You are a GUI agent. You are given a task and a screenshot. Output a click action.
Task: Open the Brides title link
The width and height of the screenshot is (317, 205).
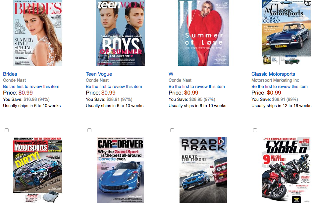pyautogui.click(x=10, y=74)
